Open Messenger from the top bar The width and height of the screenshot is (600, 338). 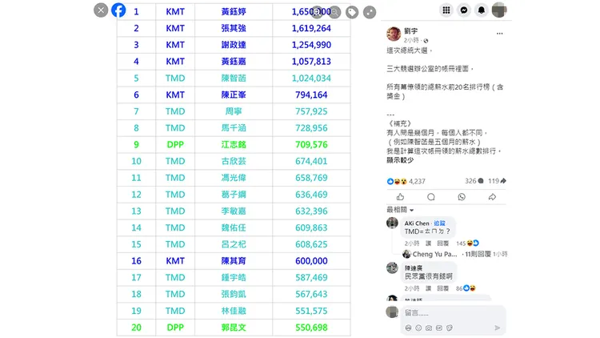(464, 10)
